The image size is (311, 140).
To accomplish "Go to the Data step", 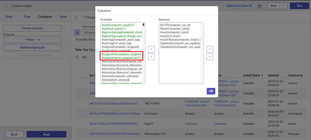I will [9, 17].
